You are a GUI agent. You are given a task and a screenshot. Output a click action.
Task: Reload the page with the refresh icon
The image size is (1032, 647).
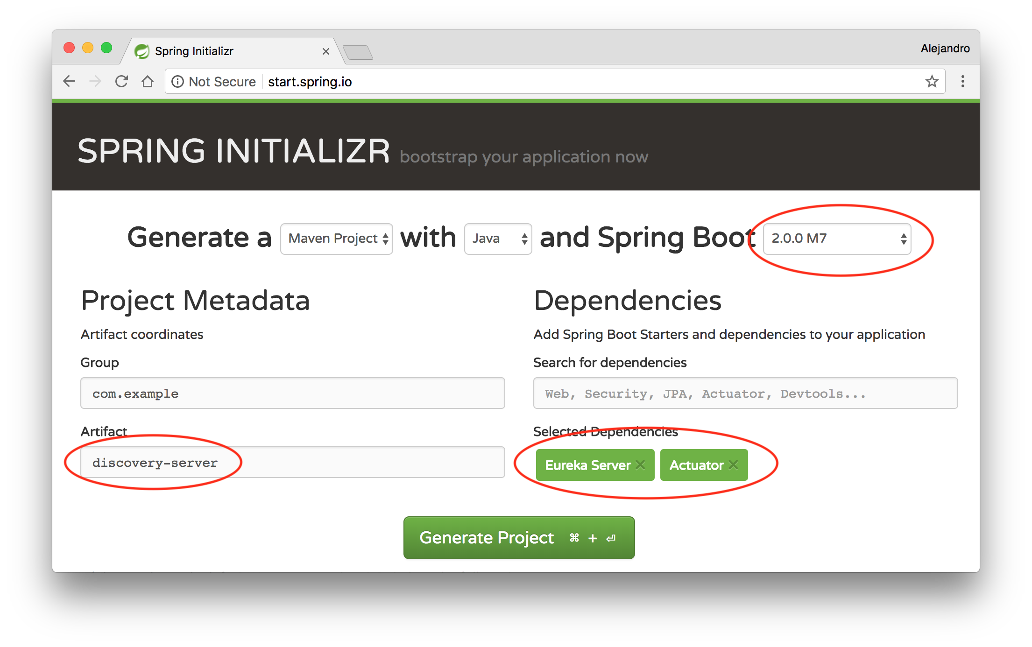[121, 81]
